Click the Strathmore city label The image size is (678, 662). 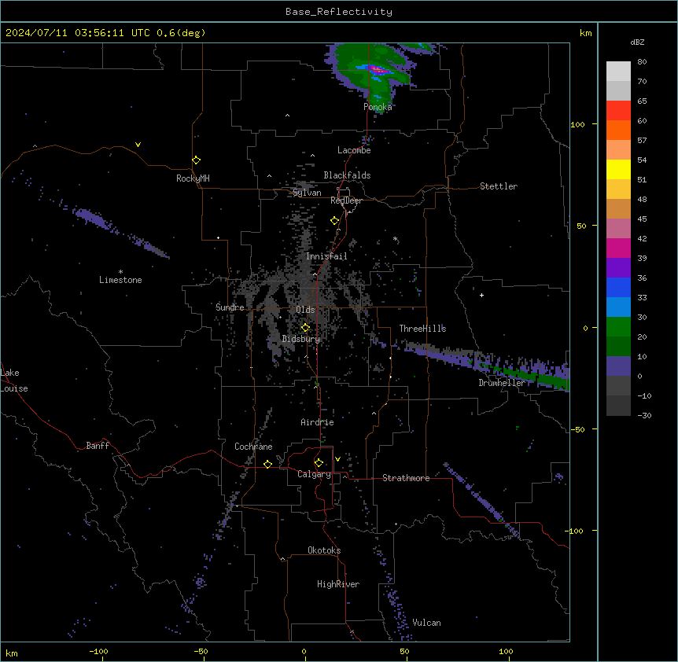tap(406, 478)
